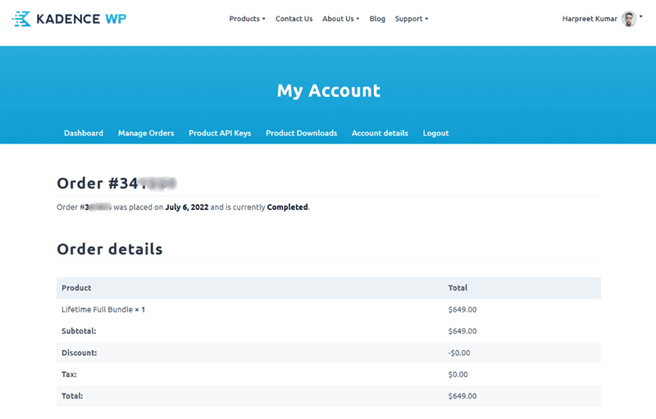Open the Manage Orders tab

point(146,133)
